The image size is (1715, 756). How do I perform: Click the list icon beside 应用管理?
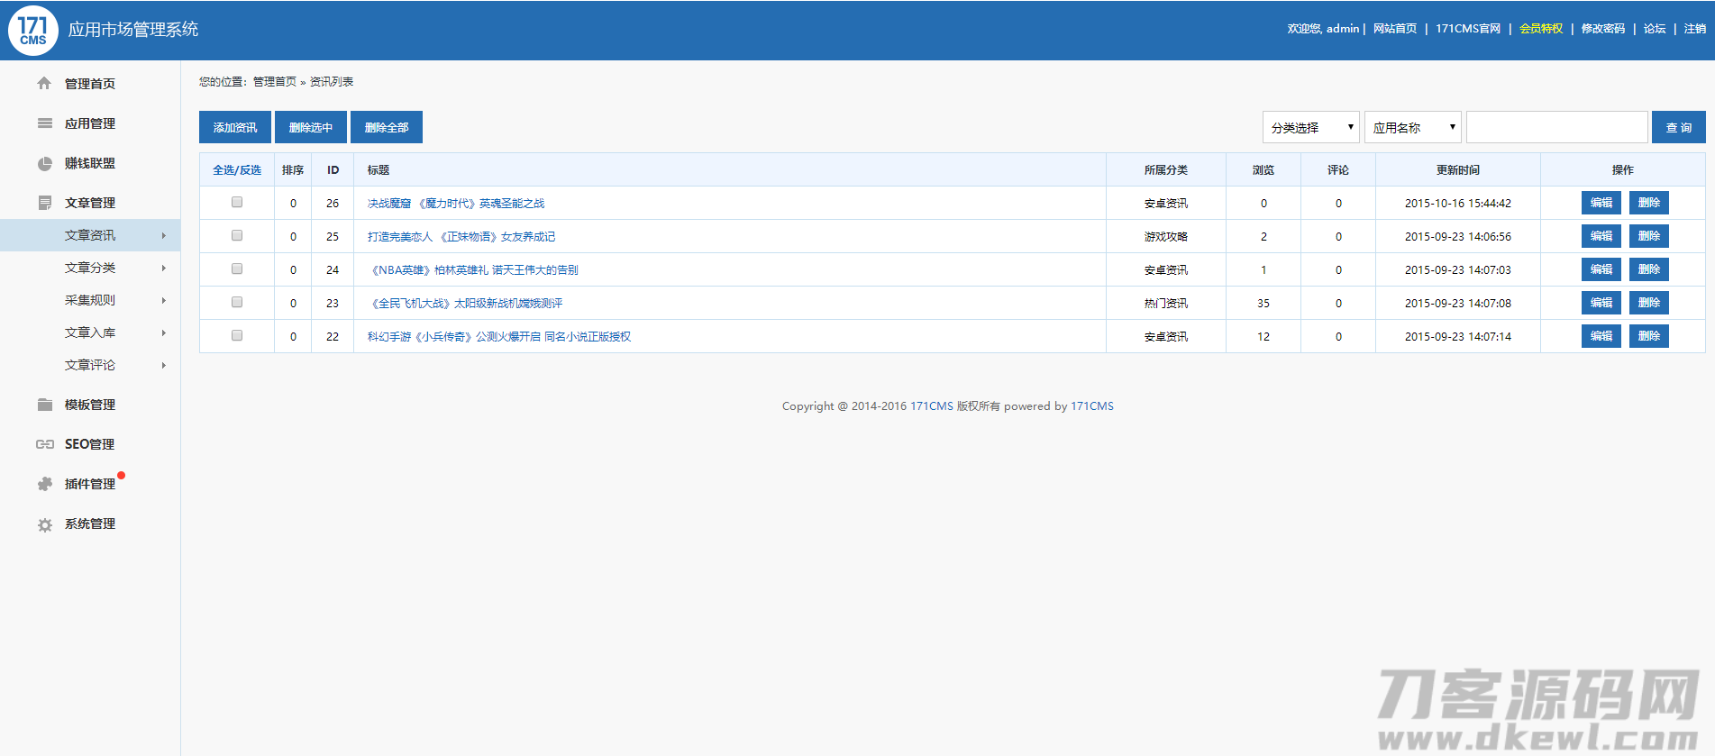[x=44, y=123]
